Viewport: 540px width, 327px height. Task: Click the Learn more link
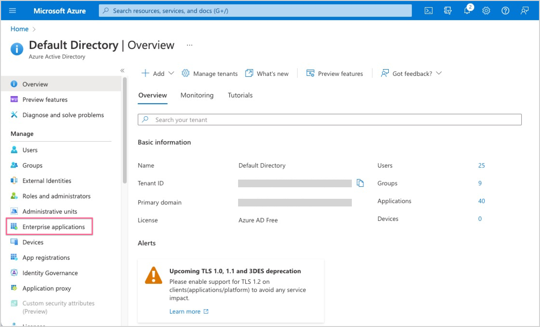(x=185, y=311)
